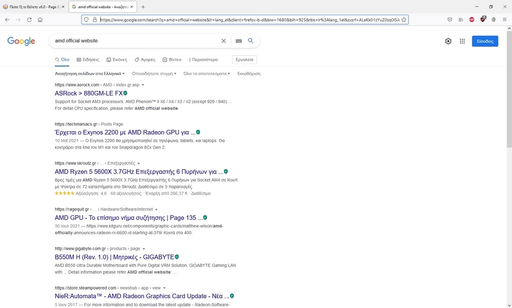Image resolution: width=512 pixels, height=308 pixels.
Task: Clear the search box with X
Action: [x=224, y=41]
